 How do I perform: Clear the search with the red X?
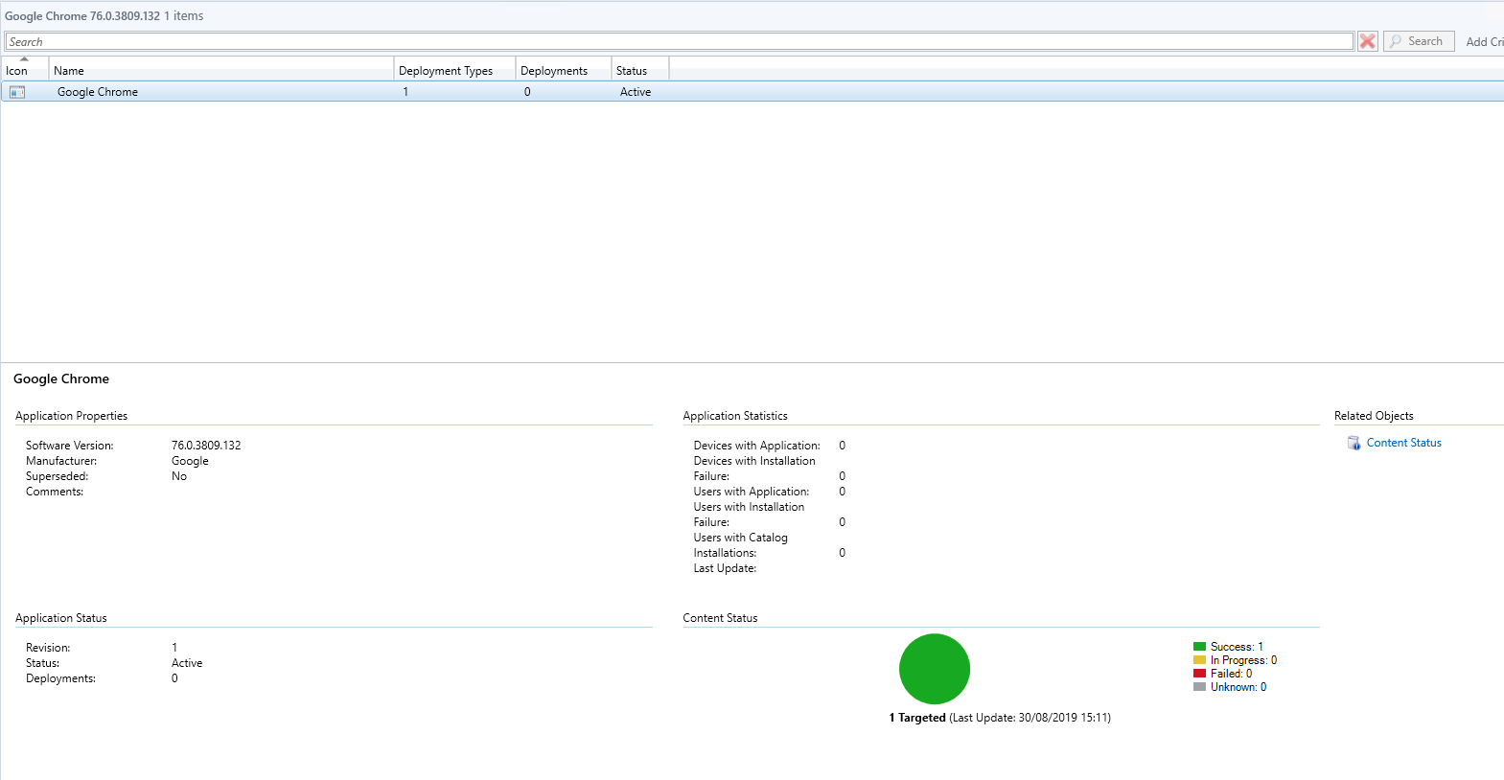click(1368, 41)
